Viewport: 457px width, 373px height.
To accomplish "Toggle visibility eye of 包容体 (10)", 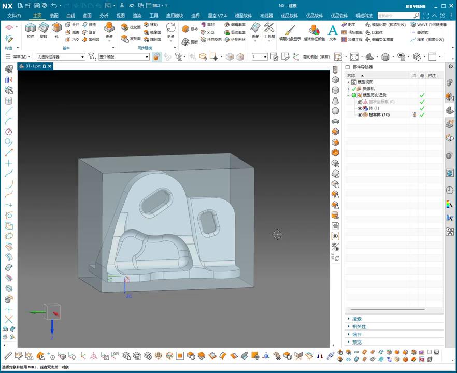I will click(x=360, y=115).
